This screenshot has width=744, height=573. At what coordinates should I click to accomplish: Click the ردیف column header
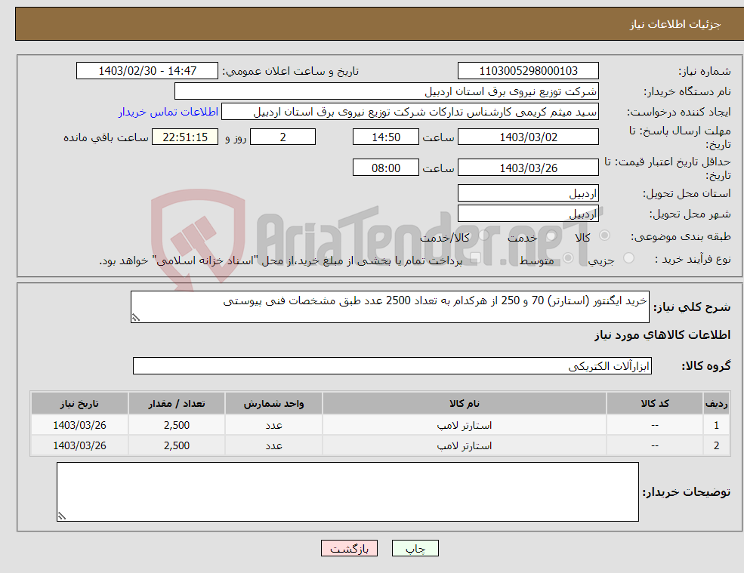[x=717, y=404]
